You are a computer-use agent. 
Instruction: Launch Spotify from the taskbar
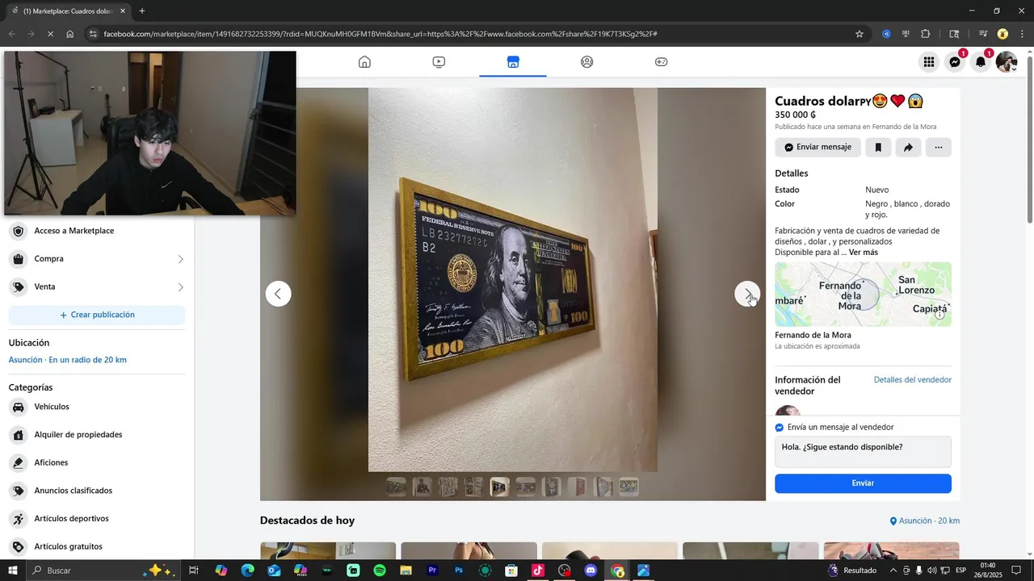tap(380, 571)
